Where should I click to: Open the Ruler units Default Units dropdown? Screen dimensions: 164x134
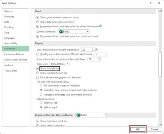click(60, 64)
